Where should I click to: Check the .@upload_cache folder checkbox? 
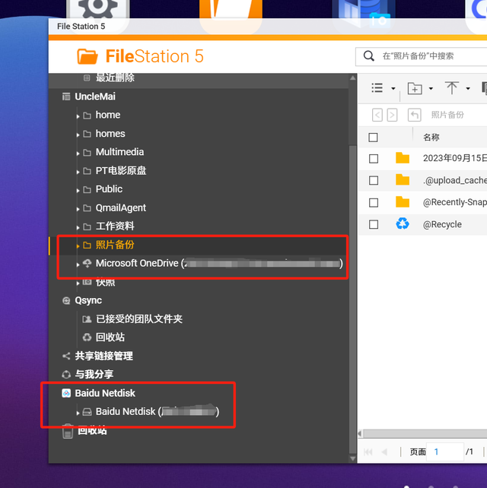374,180
